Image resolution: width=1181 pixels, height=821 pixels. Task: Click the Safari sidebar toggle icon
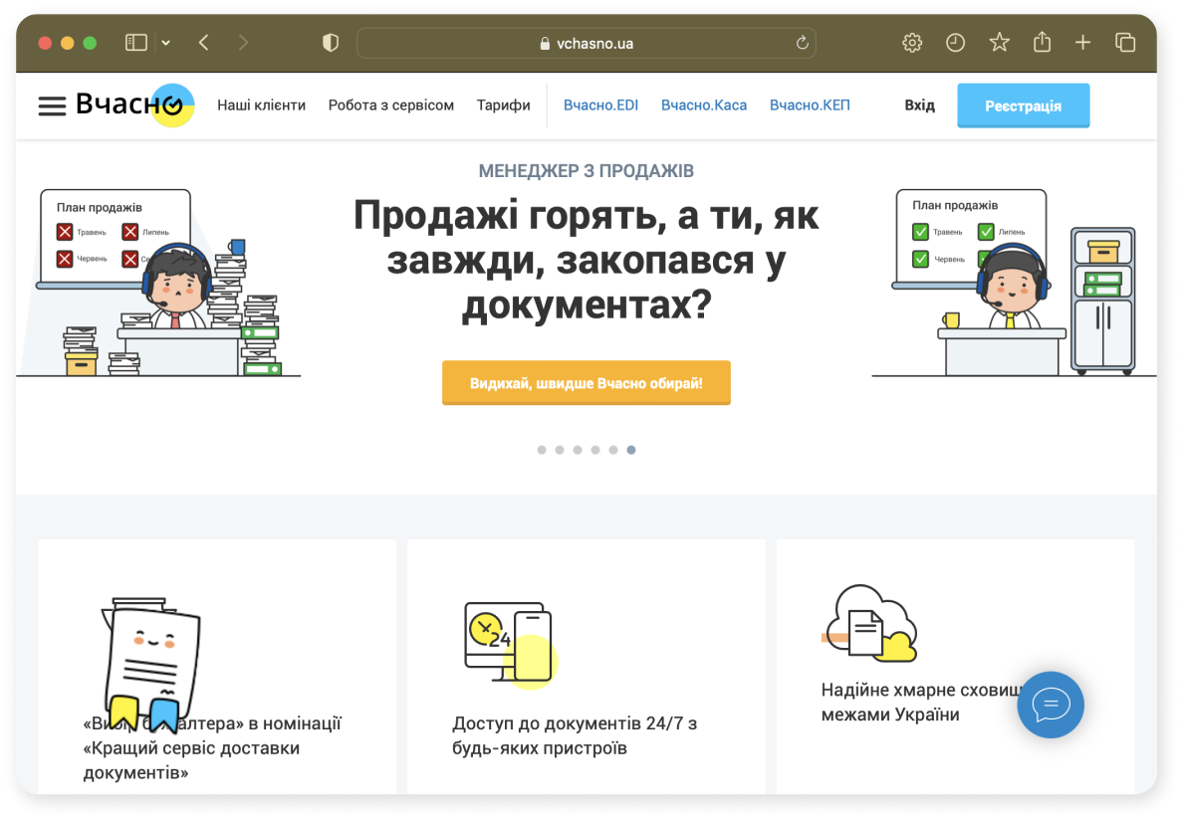(x=136, y=43)
